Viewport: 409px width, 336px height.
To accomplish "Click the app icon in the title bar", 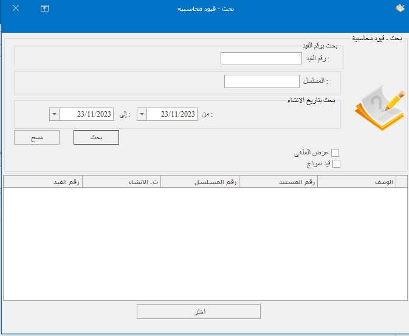I will (x=399, y=8).
